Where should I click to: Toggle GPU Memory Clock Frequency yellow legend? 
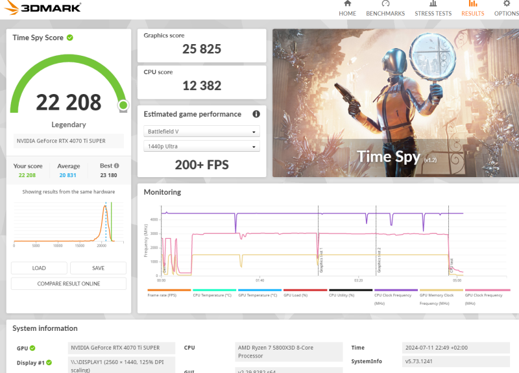(x=441, y=297)
